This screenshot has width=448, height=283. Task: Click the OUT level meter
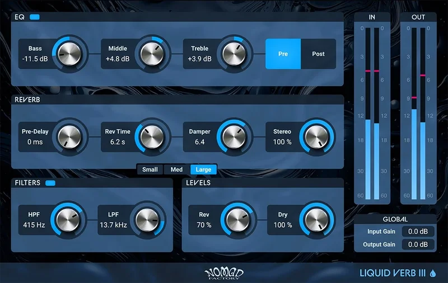418,114
